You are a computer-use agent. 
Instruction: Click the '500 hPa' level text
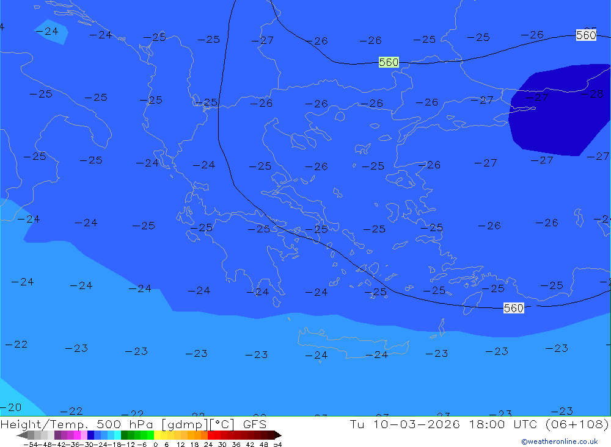(x=125, y=424)
